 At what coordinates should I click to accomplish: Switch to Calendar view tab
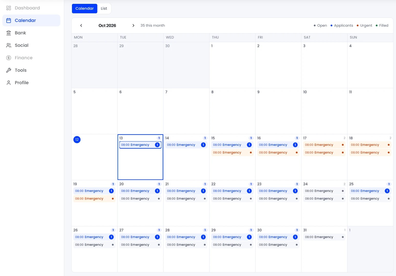point(85,8)
